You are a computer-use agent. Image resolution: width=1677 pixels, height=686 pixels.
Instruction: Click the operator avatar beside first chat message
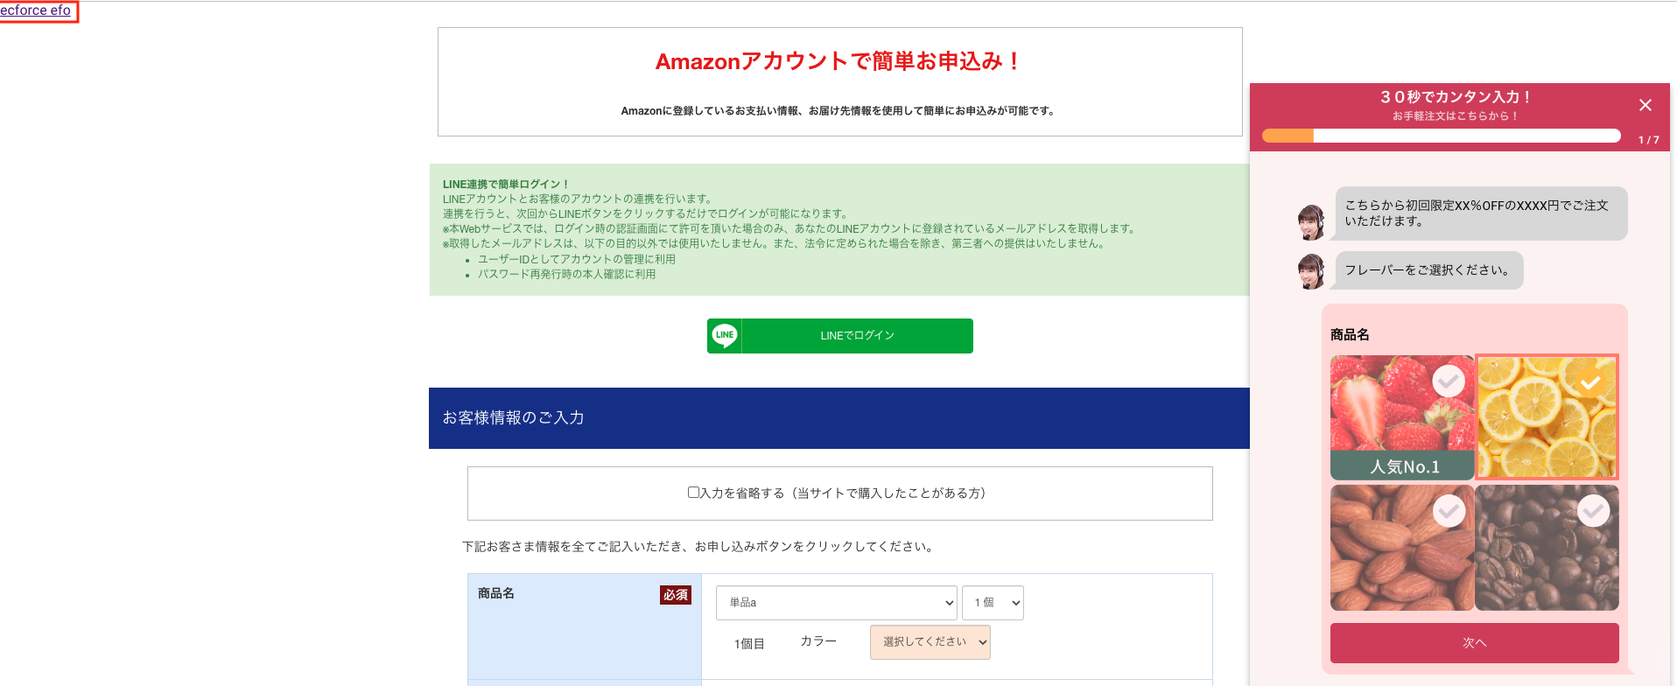(1311, 222)
